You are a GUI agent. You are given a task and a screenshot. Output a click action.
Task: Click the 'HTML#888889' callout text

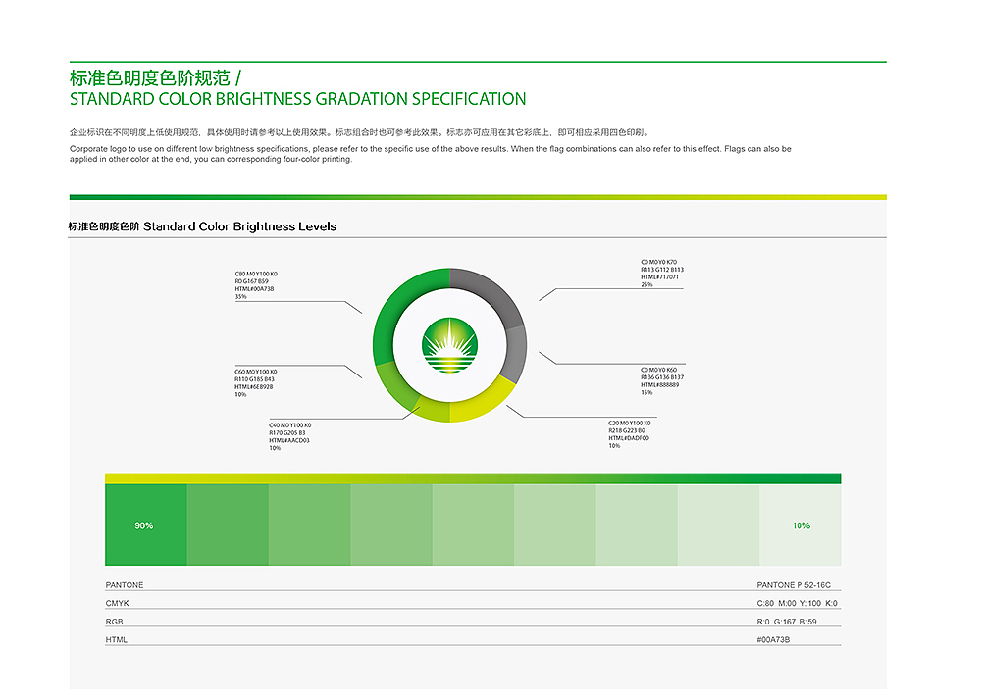[659, 384]
